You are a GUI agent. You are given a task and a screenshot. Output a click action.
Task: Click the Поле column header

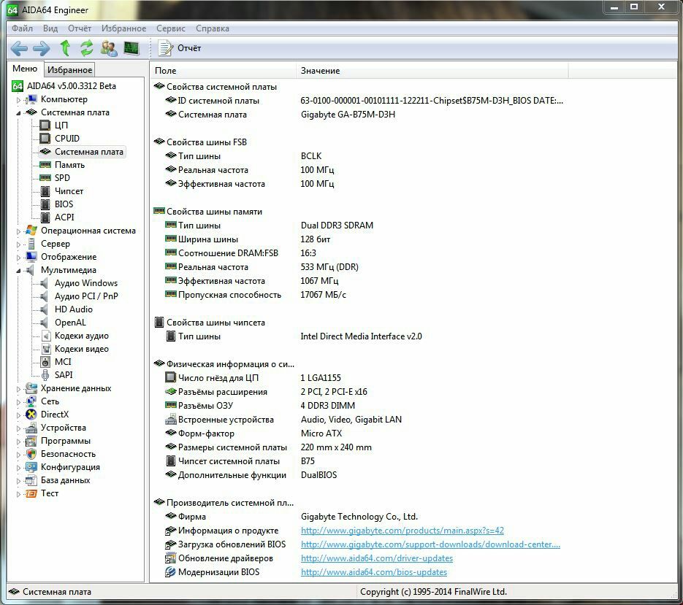click(223, 71)
